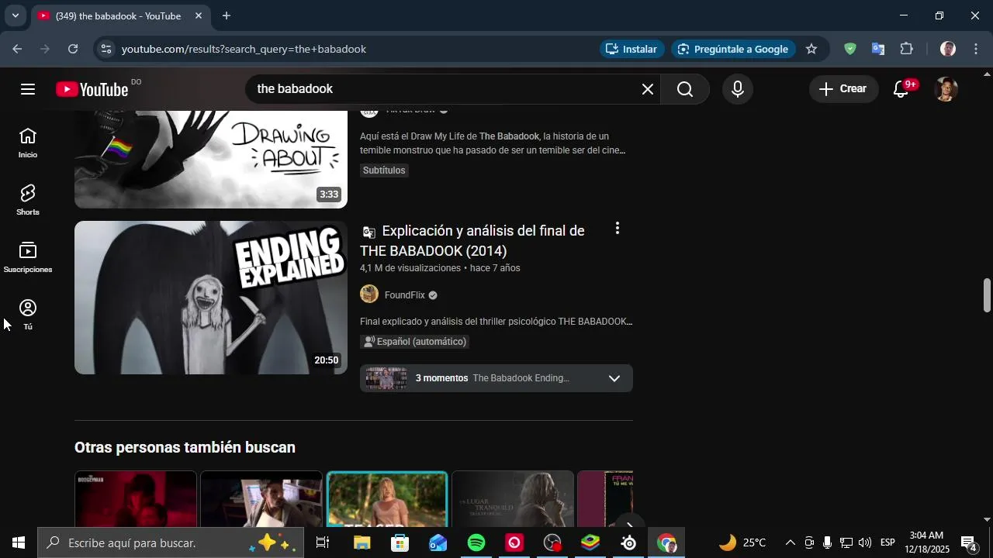Open more options for FoundFlix video

coord(618,229)
